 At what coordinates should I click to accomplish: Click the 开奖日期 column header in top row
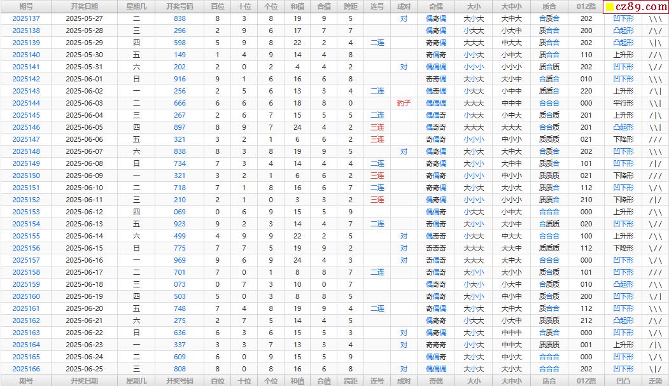click(85, 6)
